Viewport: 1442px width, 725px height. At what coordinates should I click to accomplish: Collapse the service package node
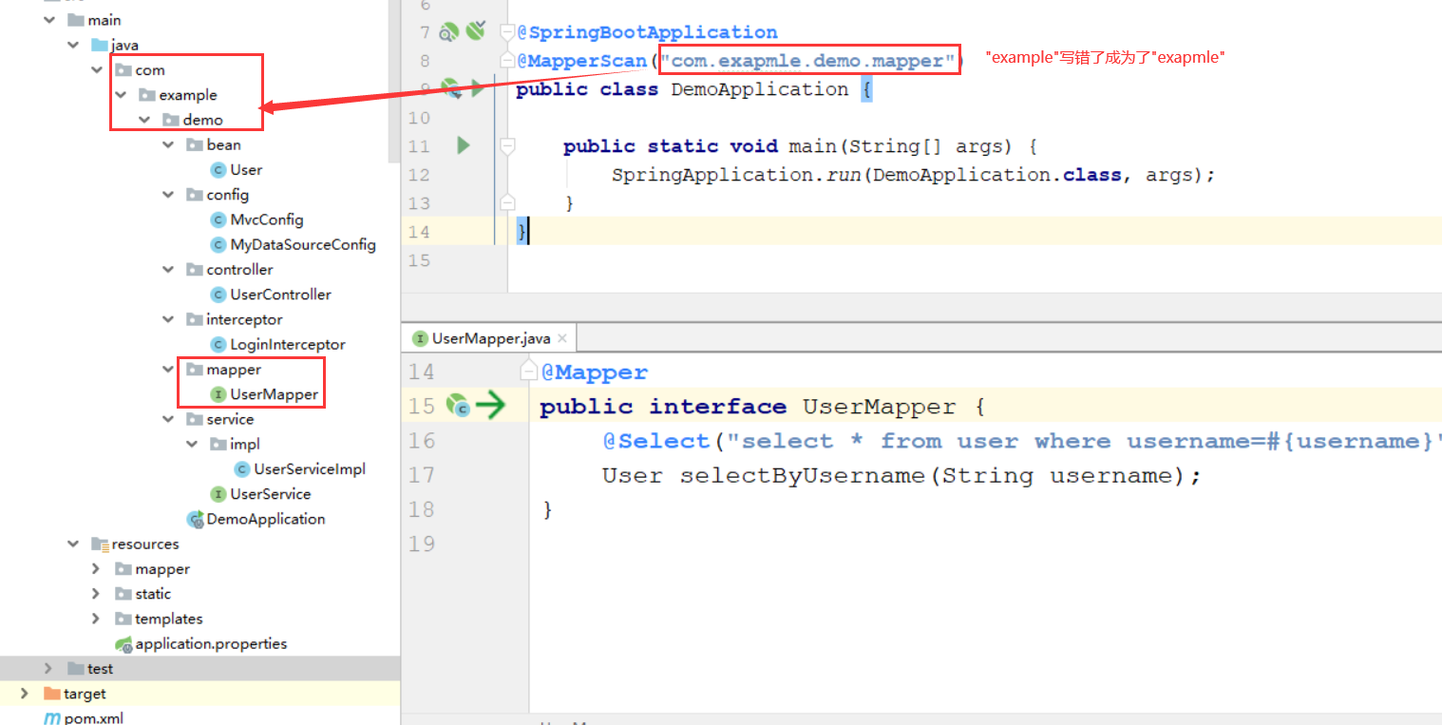168,418
